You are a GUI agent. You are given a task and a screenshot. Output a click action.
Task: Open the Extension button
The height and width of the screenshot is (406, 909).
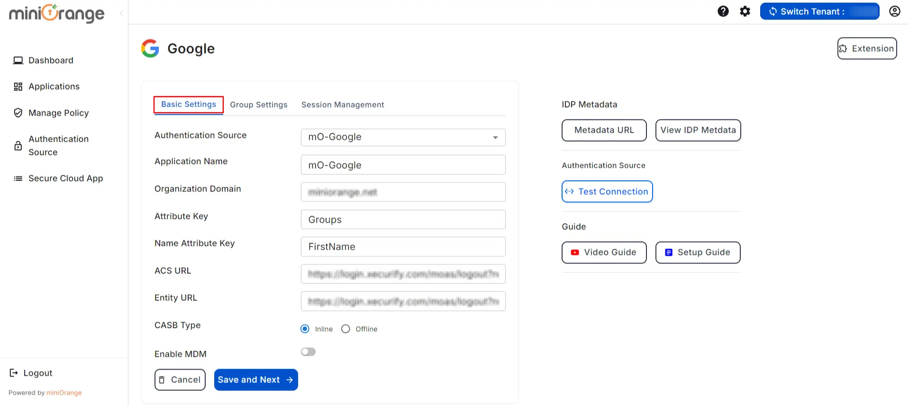pos(867,48)
